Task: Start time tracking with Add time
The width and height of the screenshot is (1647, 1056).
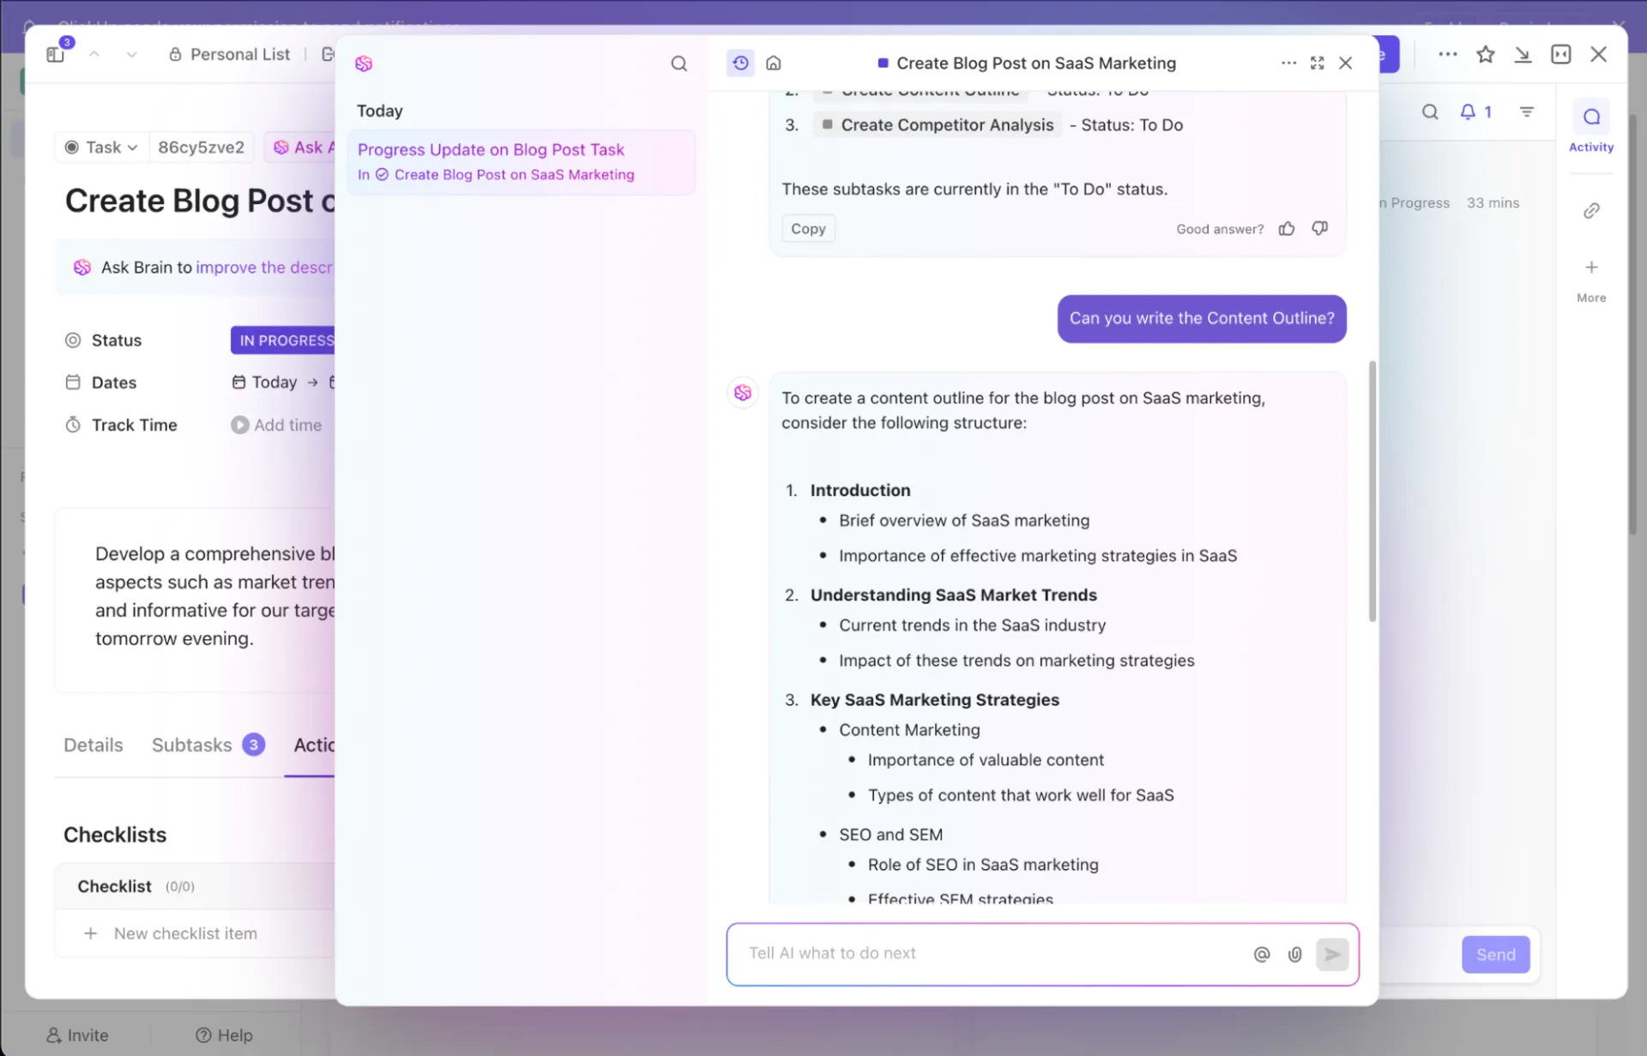Action: point(276,425)
